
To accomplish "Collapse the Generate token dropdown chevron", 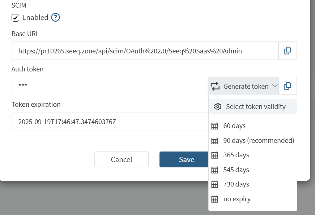I will point(274,86).
